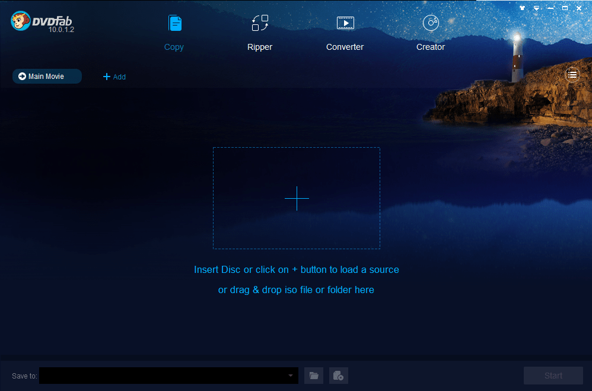Screen dimensions: 592x391
Task: Select the Creator disc icon
Action: click(x=430, y=23)
